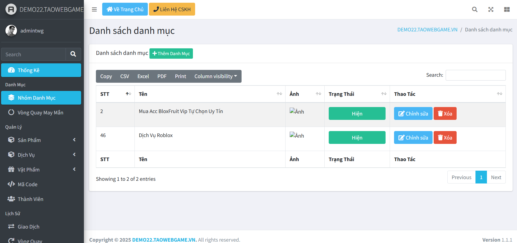Click the Thành Viên users icon

[x=11, y=199]
